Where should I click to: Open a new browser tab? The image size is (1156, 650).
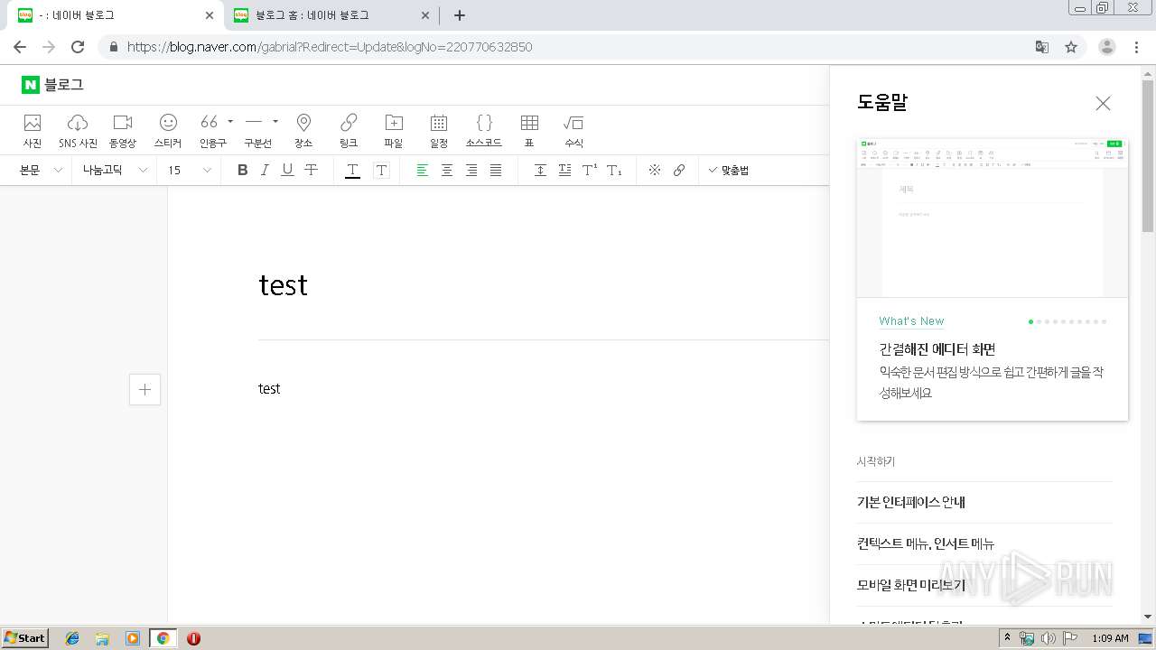(x=460, y=15)
